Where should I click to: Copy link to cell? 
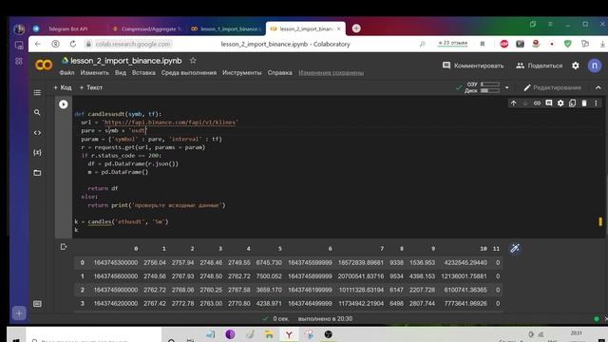[x=537, y=104]
